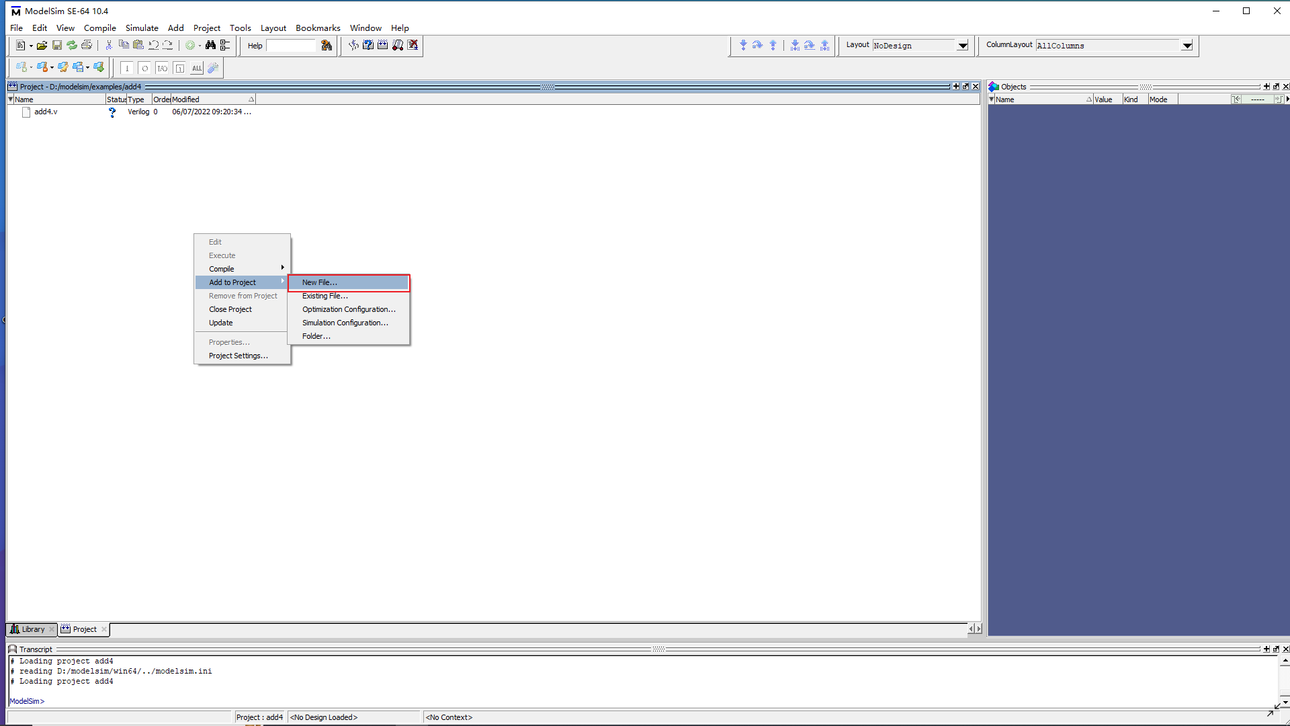Open the Bookmarks menu
Screen dimensions: 1290x726
click(318, 28)
